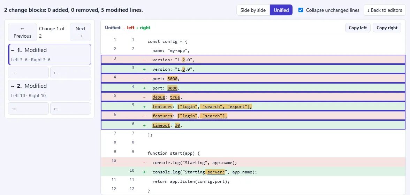Screen dimensions: 410x195
Task: Toggle Collapse unchanged lines checkbox
Action: (301, 10)
